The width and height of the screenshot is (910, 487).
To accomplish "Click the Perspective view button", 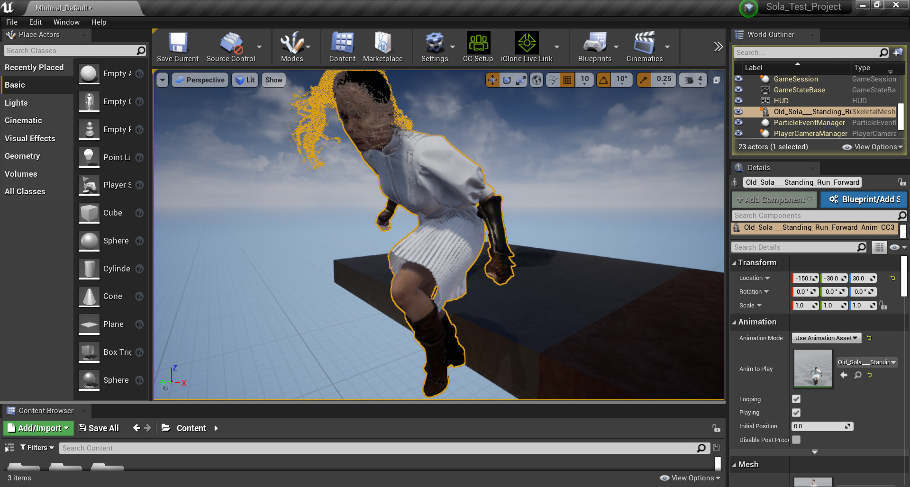I will 200,80.
